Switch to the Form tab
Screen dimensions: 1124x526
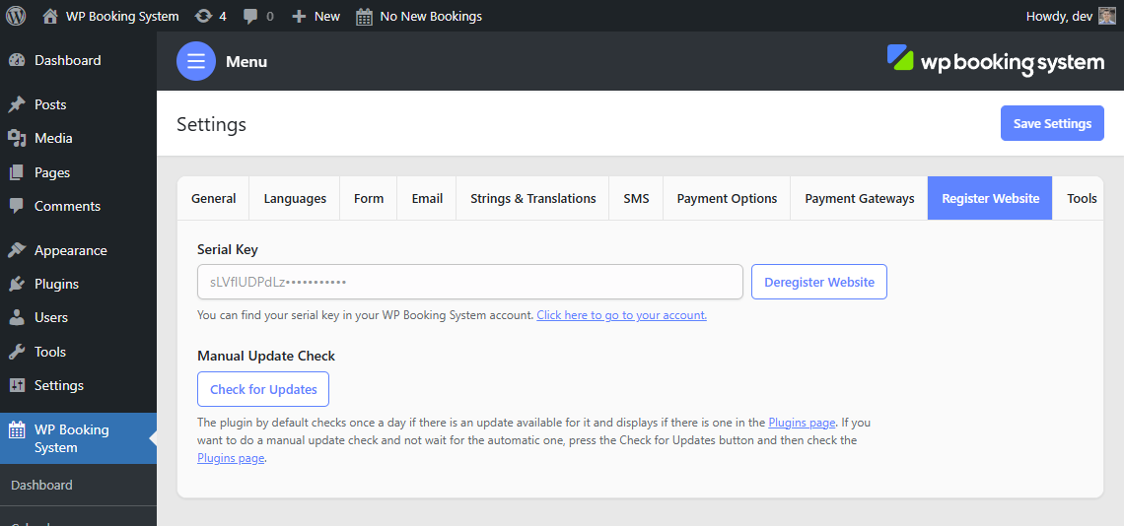pyautogui.click(x=369, y=199)
